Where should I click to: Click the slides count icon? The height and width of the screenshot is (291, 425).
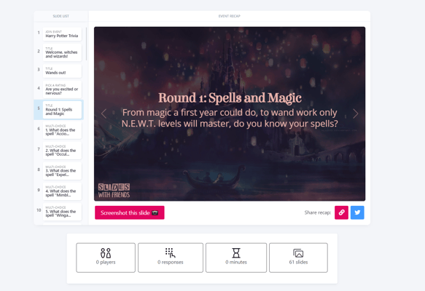coord(298,253)
